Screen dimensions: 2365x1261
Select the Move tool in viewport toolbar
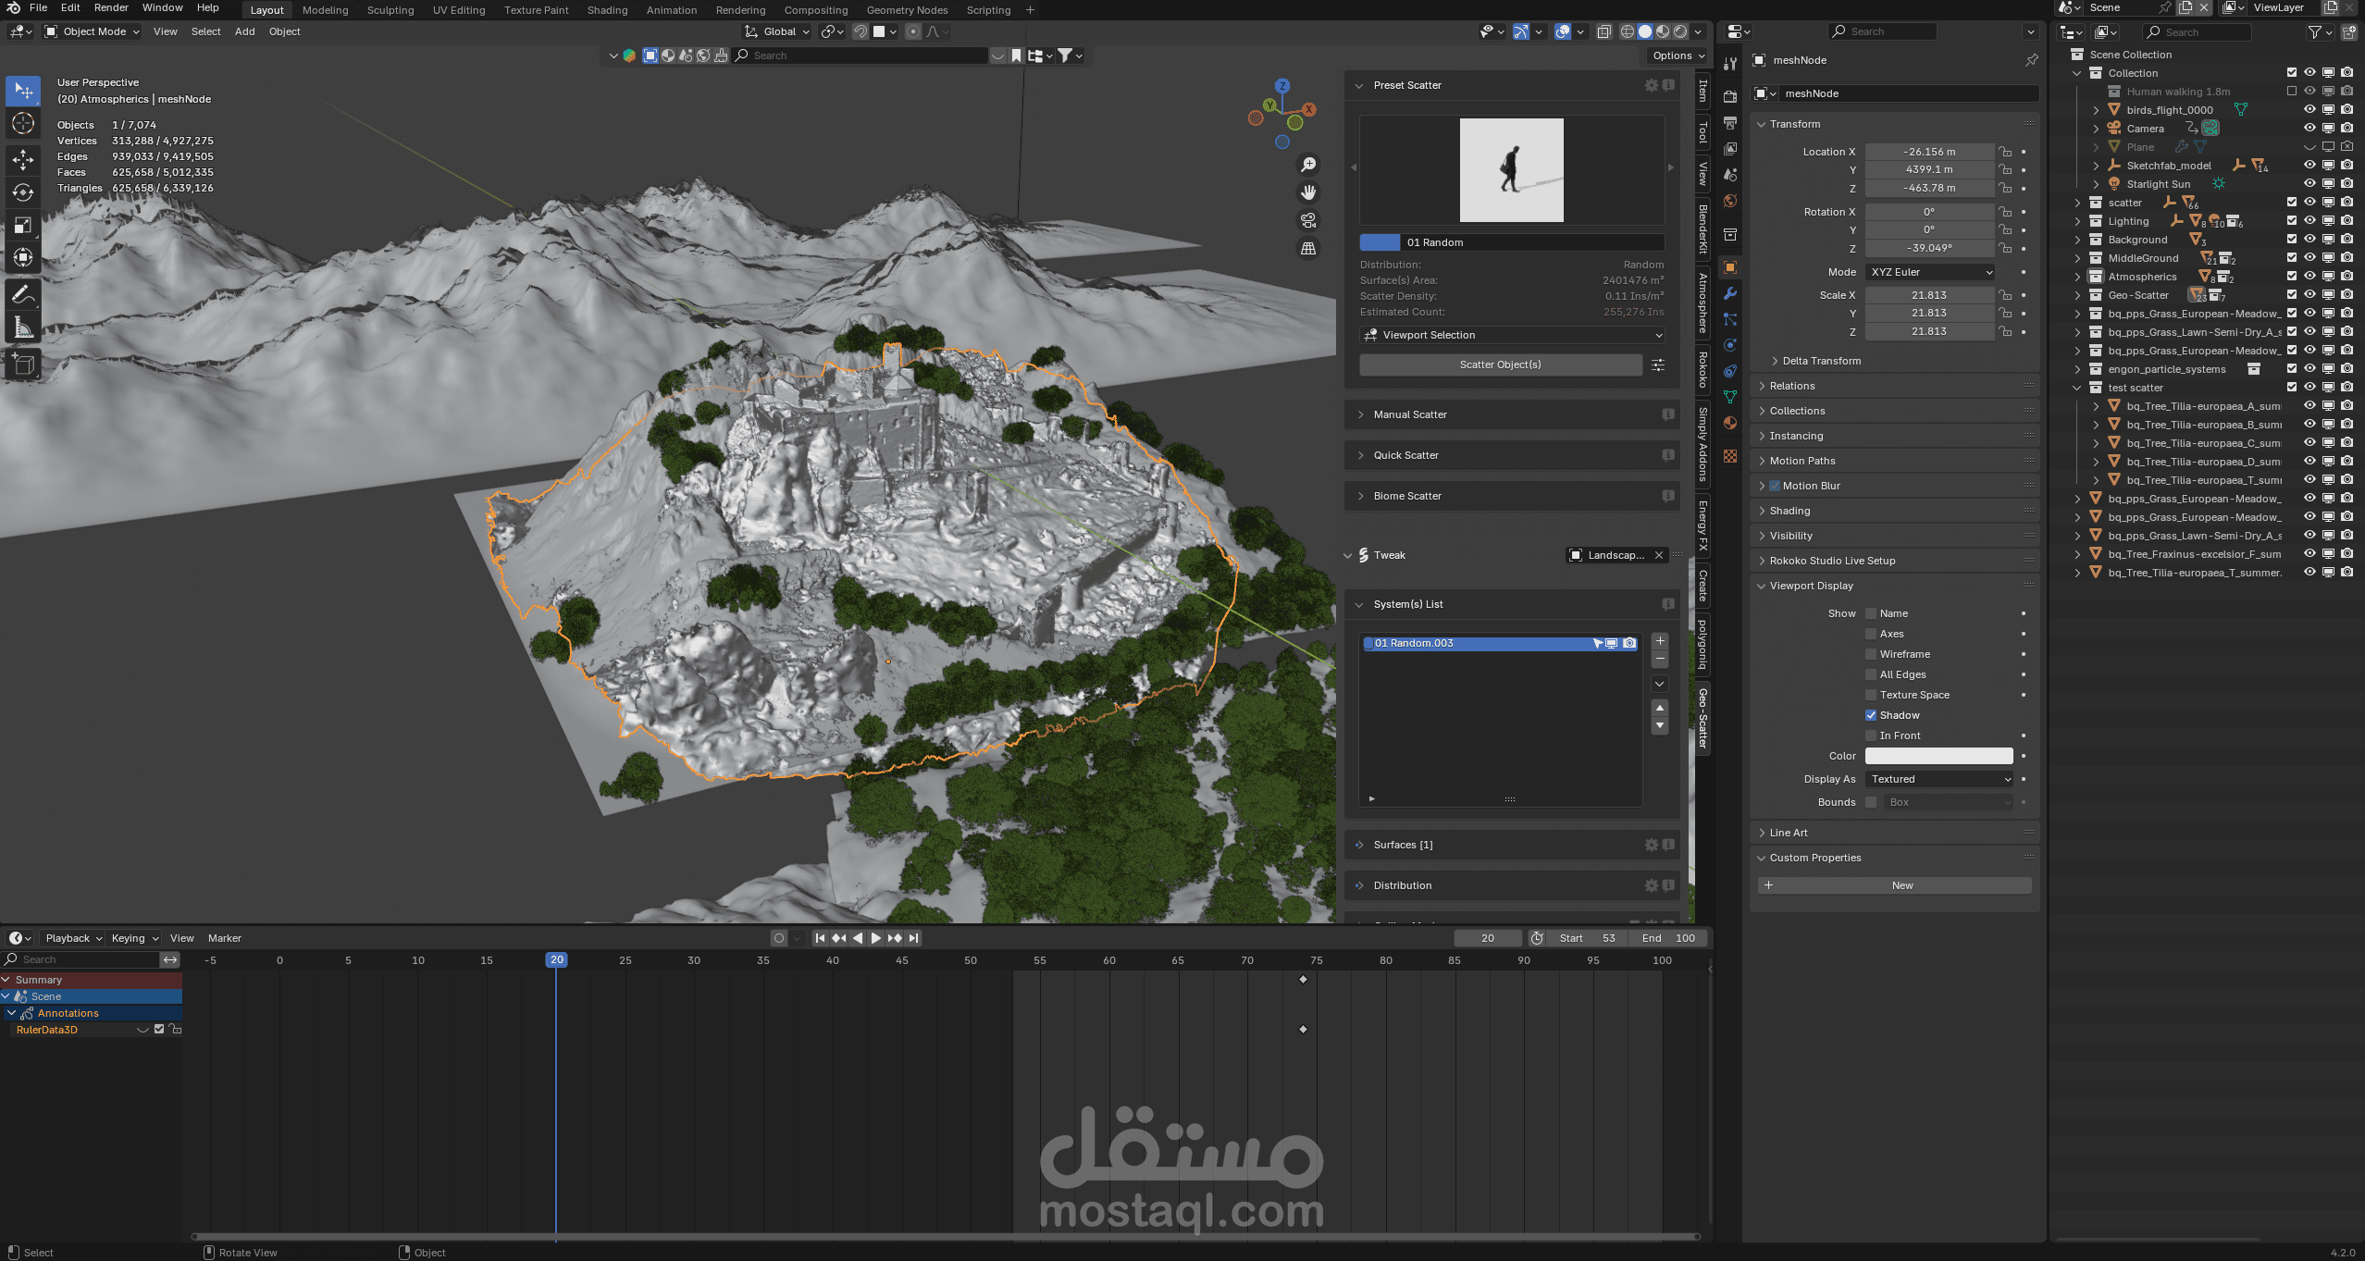coord(23,159)
